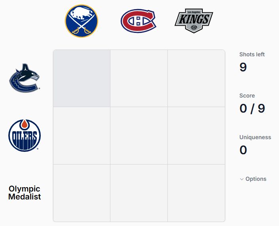Click the Los Angeles Kings logo
279x226 pixels.
pos(194,21)
